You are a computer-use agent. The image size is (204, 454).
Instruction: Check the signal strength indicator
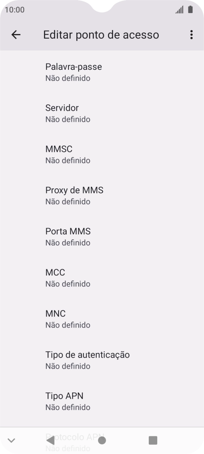coord(179,10)
